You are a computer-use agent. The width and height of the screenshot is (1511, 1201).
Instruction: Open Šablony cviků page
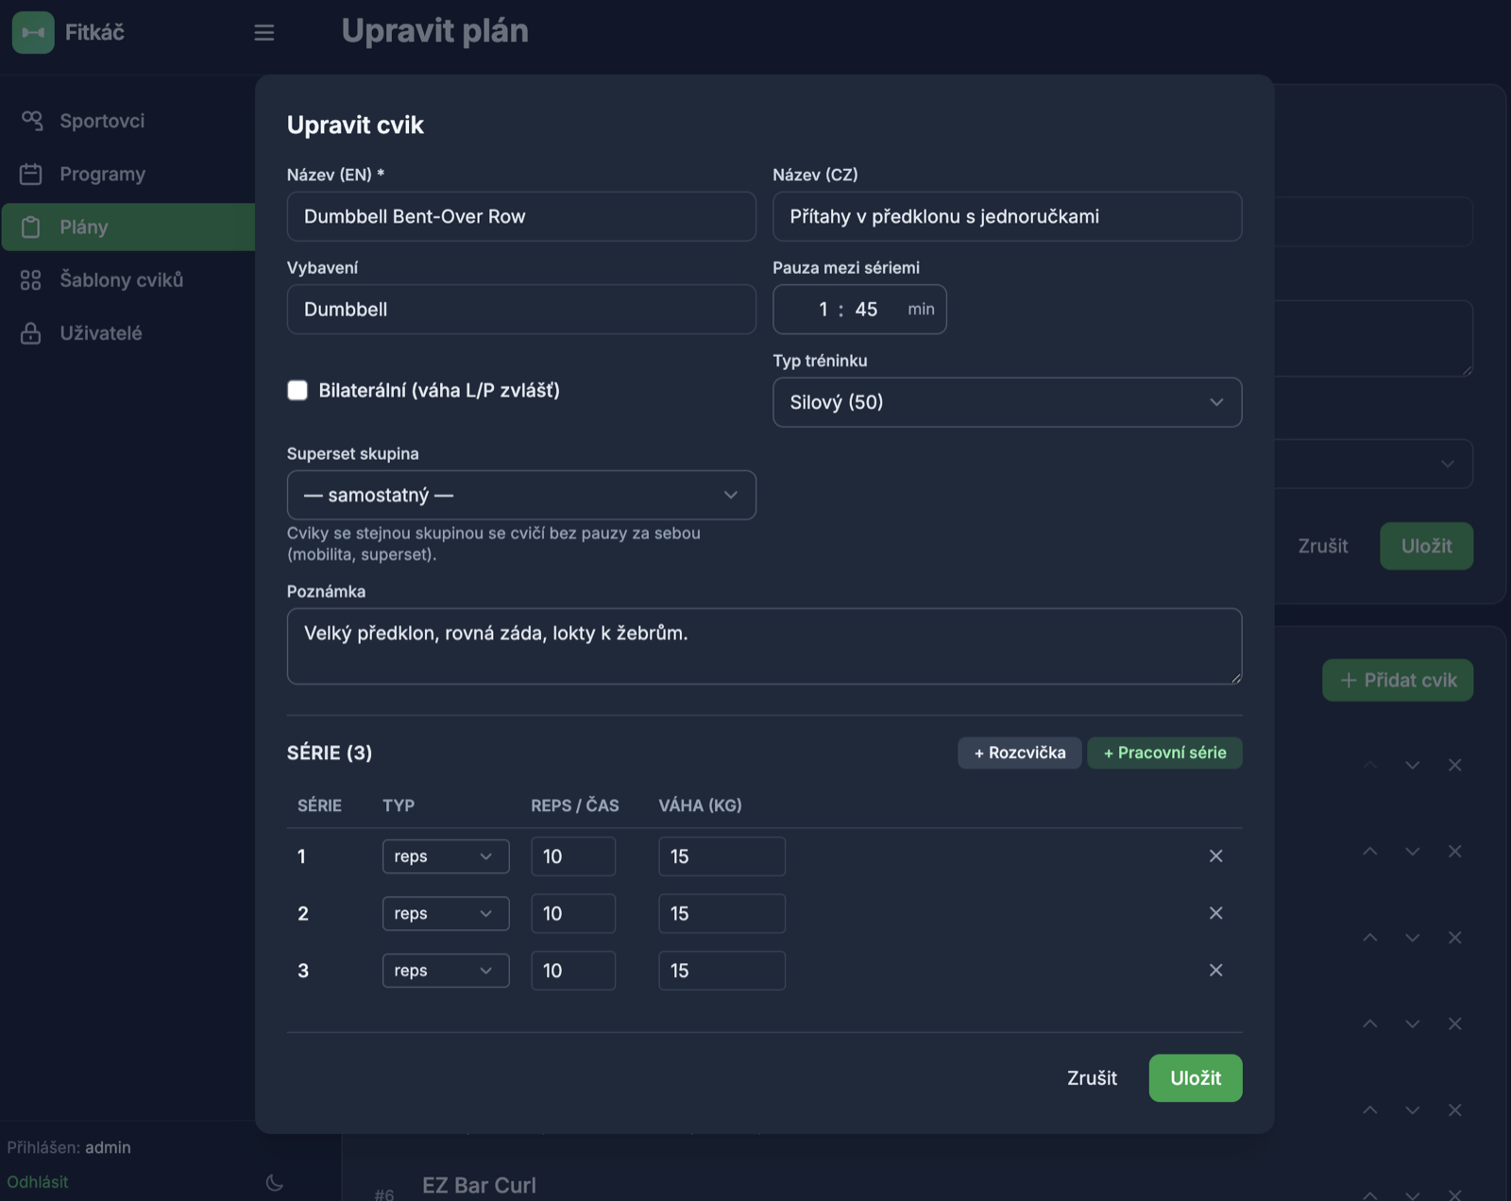point(128,279)
